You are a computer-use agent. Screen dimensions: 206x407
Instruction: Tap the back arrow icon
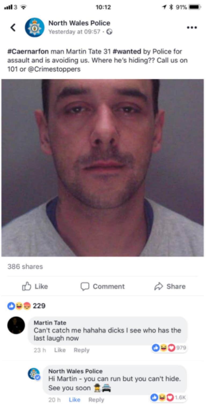tap(13, 27)
